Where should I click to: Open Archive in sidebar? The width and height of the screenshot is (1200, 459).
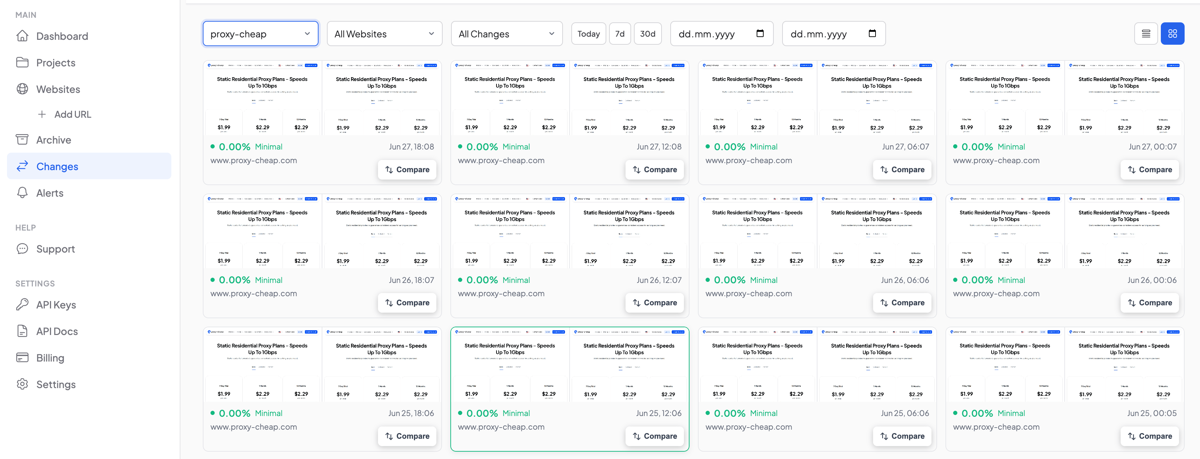[89, 140]
